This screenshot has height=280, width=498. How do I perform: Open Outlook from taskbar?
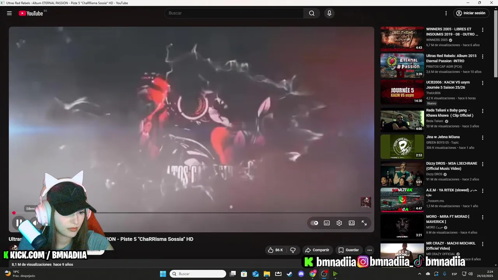click(x=256, y=274)
